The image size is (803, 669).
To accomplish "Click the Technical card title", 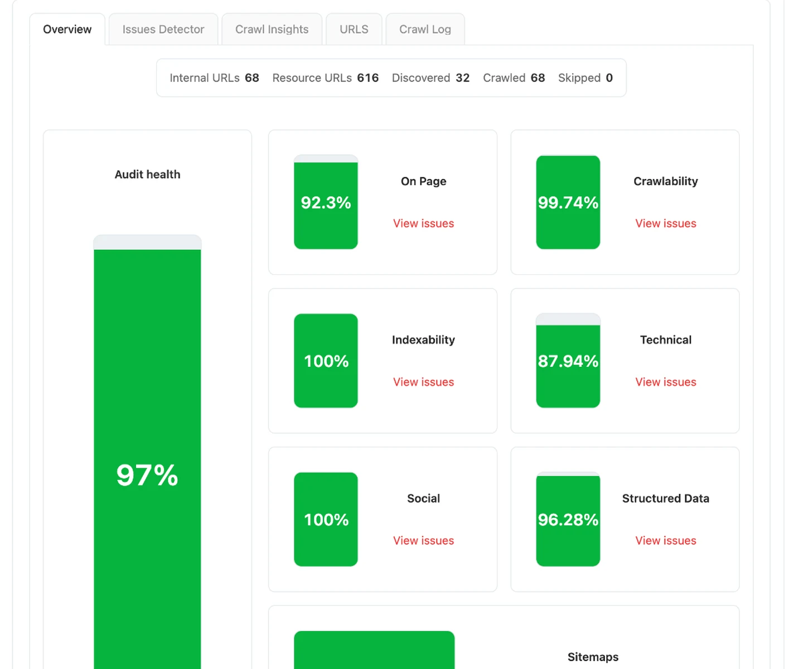I will click(x=666, y=340).
